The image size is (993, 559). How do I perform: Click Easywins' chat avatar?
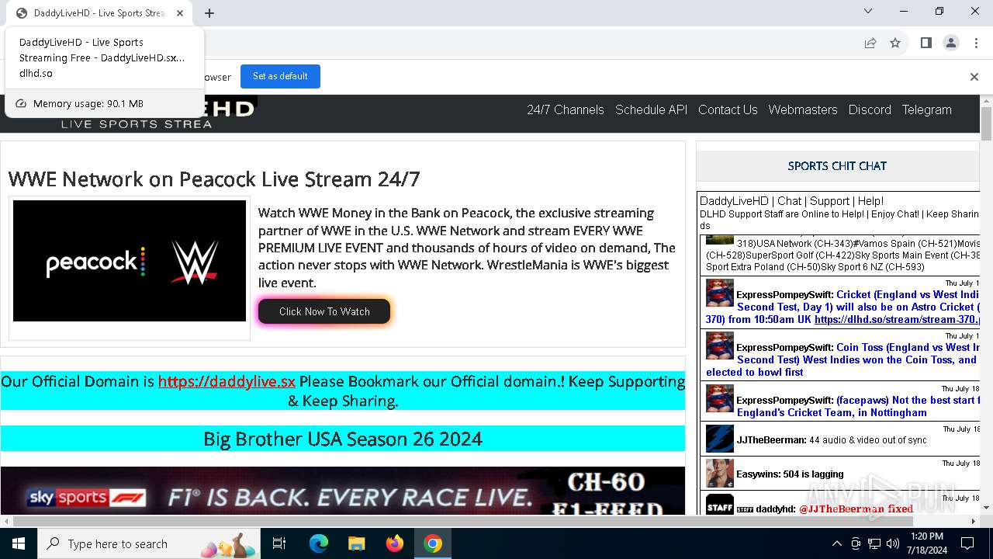[x=719, y=473]
